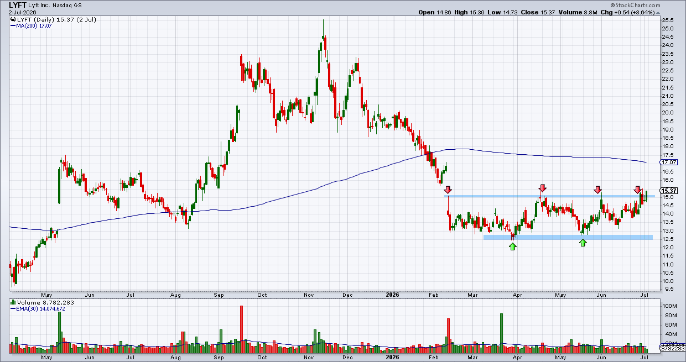The image size is (686, 362).
Task: Click the 'Sep' label under the volume panel
Action: [219, 358]
